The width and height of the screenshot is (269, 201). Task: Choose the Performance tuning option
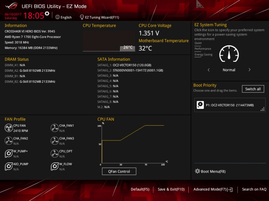[203, 49]
